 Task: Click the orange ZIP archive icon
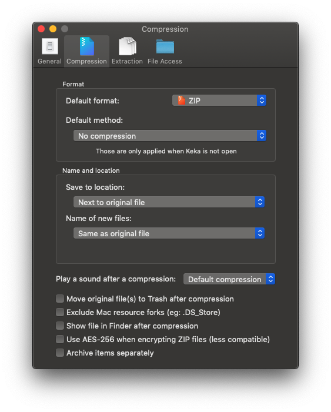[181, 101]
